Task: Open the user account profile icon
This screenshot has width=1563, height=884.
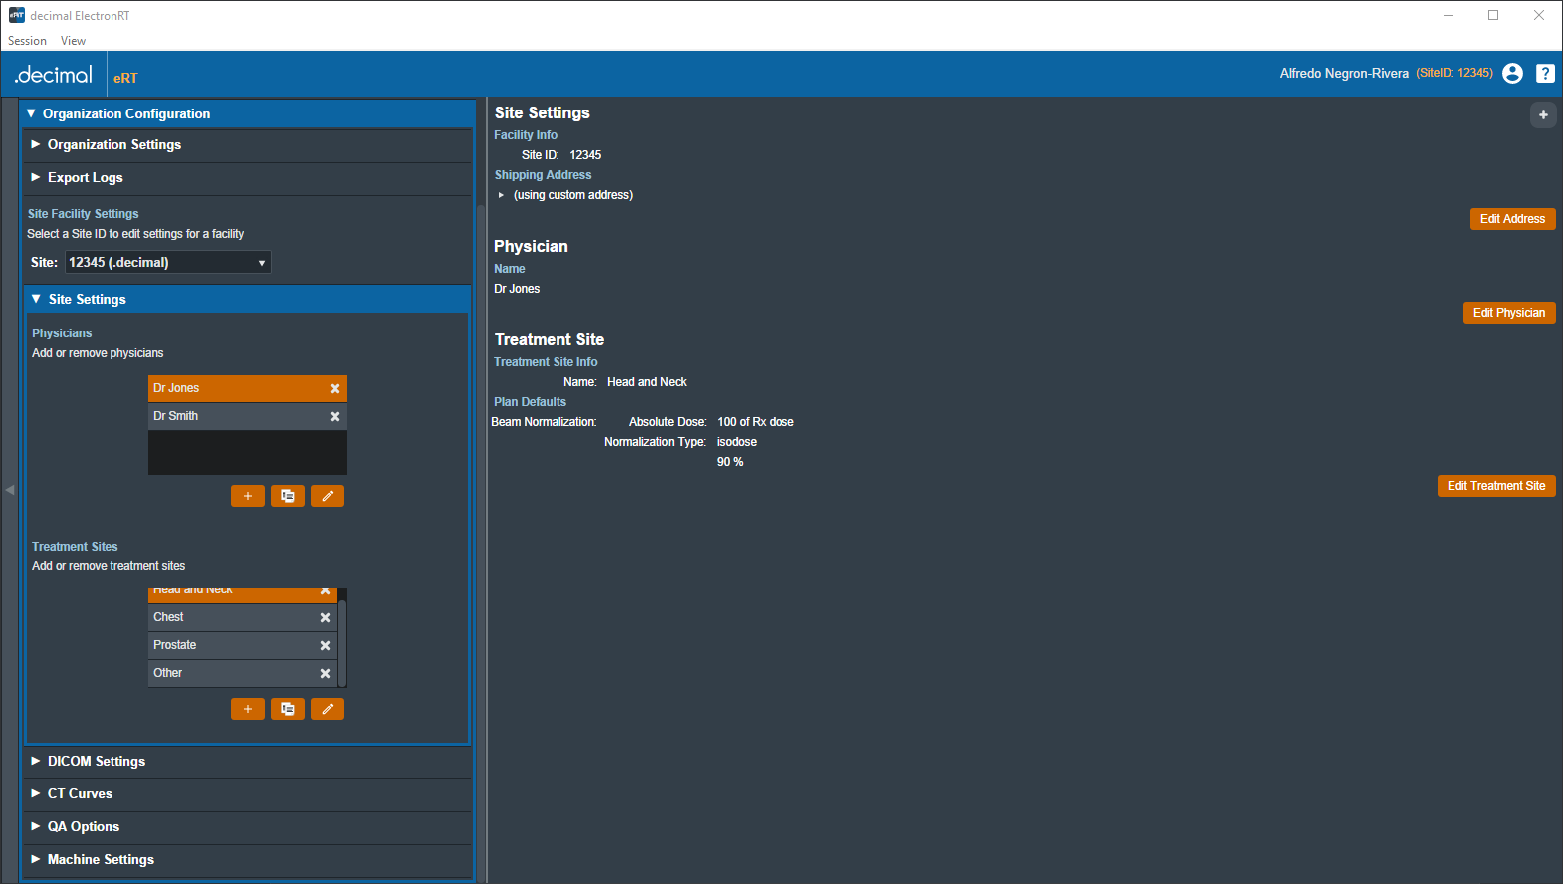Action: click(1512, 73)
